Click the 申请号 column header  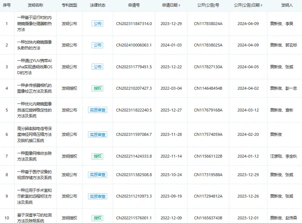134,5
